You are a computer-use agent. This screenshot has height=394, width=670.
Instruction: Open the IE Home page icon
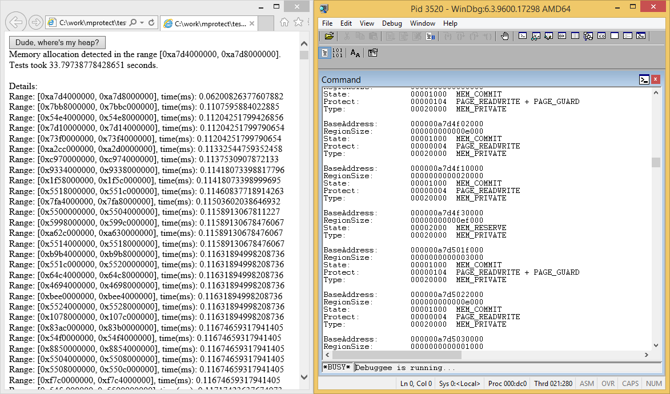284,22
